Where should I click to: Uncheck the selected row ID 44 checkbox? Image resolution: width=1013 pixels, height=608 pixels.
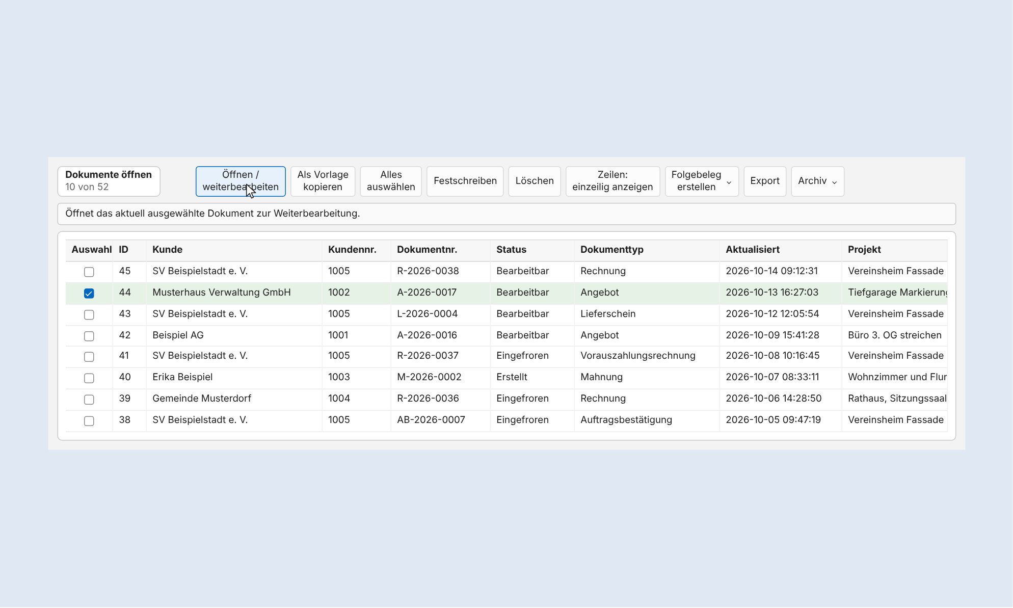pyautogui.click(x=89, y=293)
